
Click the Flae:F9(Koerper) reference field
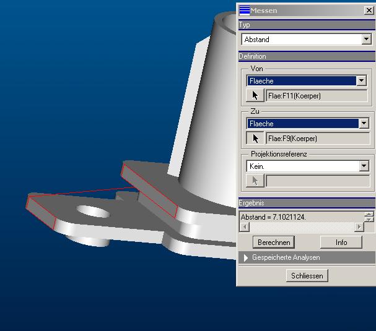318,139
